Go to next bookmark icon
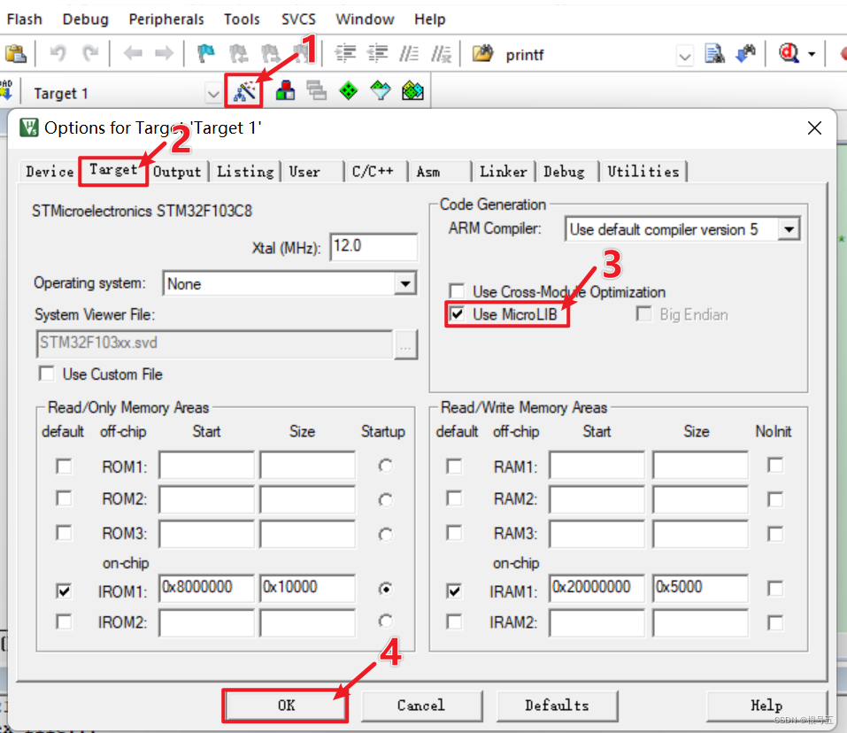Screen dimensions: 847x733 tap(271, 53)
